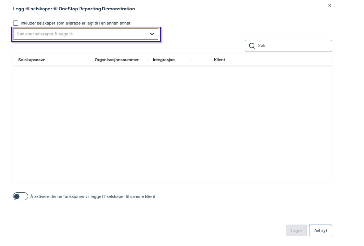The image size is (364, 246).
Task: Click column divider right of Integrasjon
Action: click(191, 60)
